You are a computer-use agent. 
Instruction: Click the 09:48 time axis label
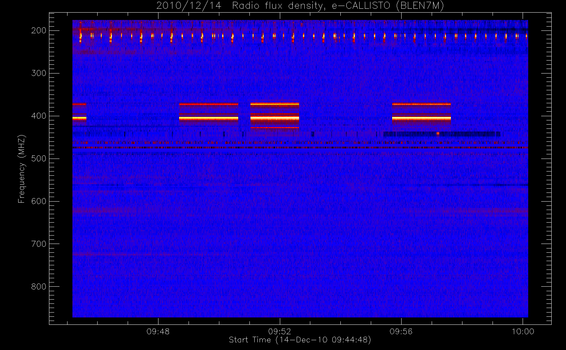point(158,331)
